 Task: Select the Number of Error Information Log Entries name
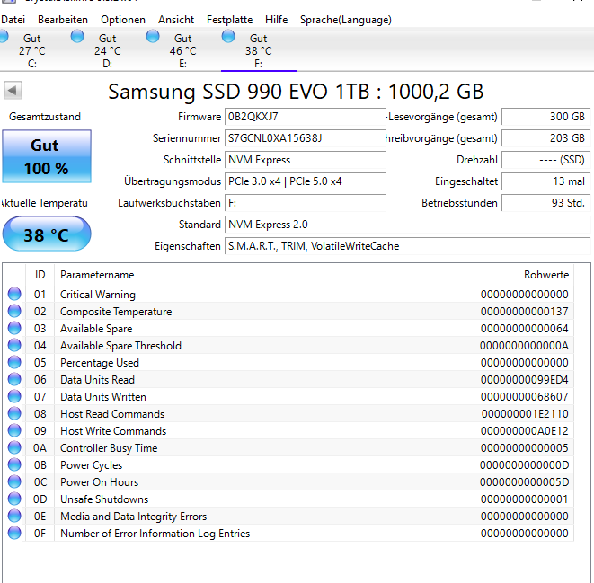click(155, 534)
